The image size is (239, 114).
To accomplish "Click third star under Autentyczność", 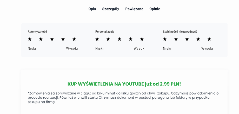I will click(52, 39).
